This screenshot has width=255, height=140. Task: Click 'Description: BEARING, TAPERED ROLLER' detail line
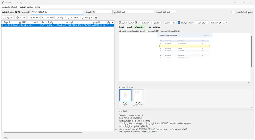click(x=138, y=131)
